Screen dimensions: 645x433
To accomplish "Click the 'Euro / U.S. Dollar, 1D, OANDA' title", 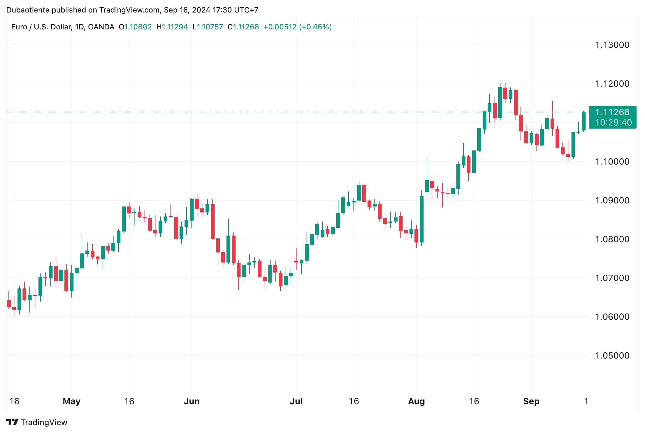I will tap(63, 27).
